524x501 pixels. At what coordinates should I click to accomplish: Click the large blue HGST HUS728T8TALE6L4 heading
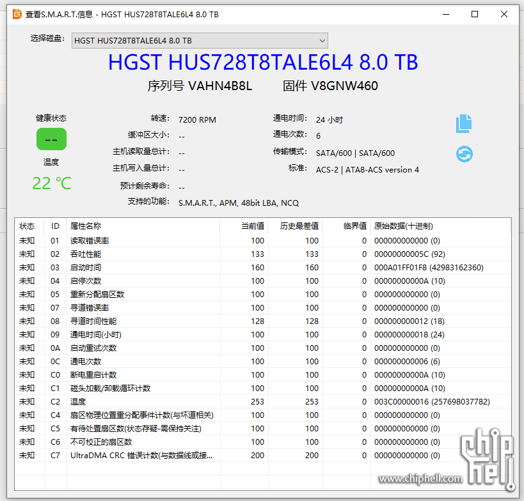[x=263, y=62]
